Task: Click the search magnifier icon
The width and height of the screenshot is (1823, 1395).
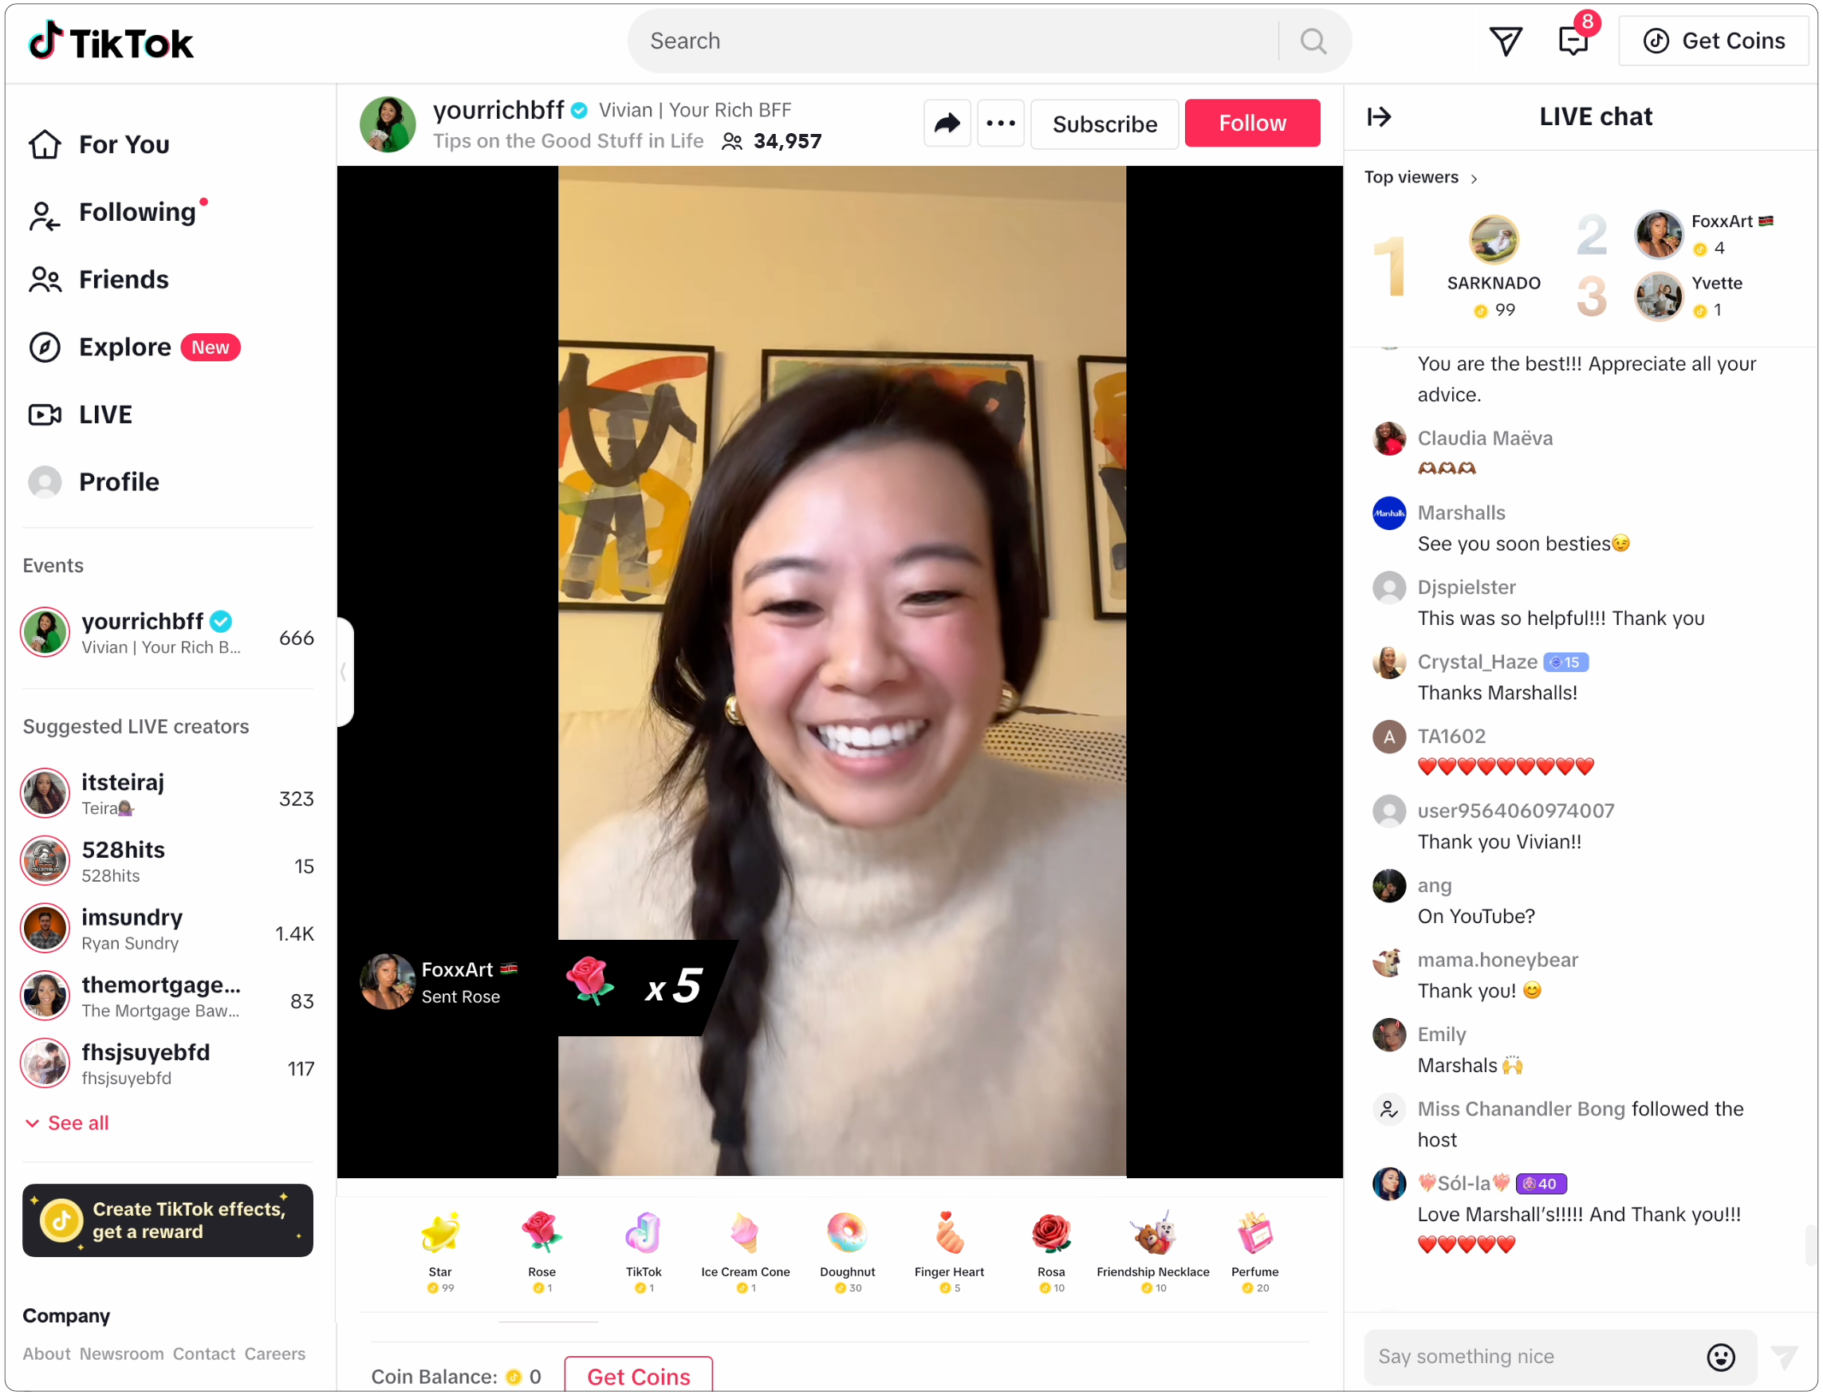Action: click(1313, 41)
